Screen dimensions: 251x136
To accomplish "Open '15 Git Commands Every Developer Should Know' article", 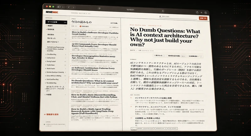I will tap(95, 46).
